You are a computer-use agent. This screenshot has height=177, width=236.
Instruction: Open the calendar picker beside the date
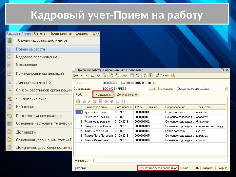coord(154,83)
